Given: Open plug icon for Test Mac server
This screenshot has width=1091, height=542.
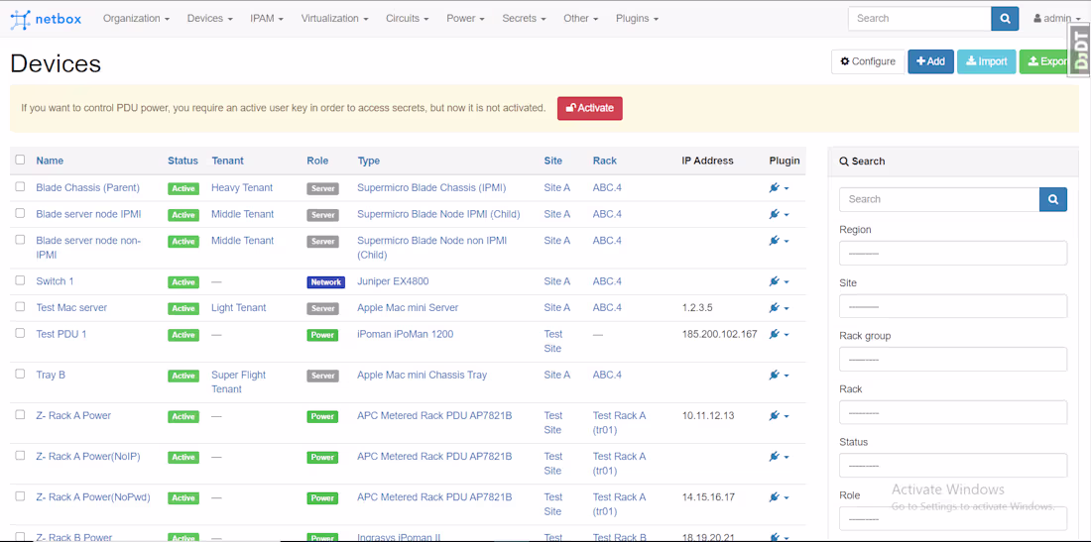Looking at the screenshot, I should click(x=779, y=308).
